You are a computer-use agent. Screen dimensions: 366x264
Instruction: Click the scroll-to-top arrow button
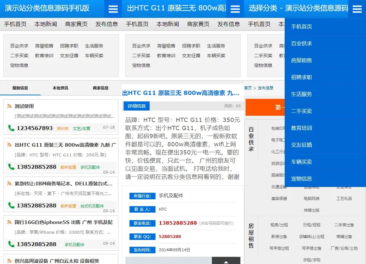pyautogui.click(x=226, y=260)
